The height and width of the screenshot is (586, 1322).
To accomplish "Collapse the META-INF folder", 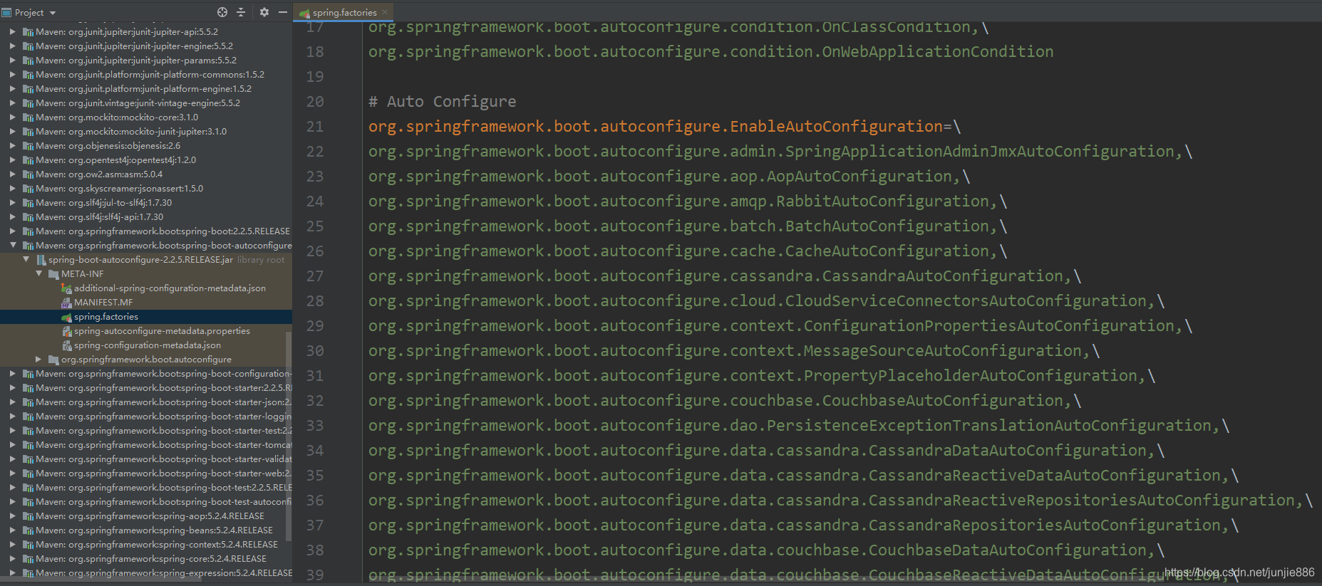I will click(x=39, y=274).
